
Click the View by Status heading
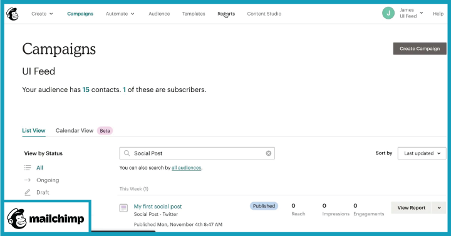coord(43,153)
